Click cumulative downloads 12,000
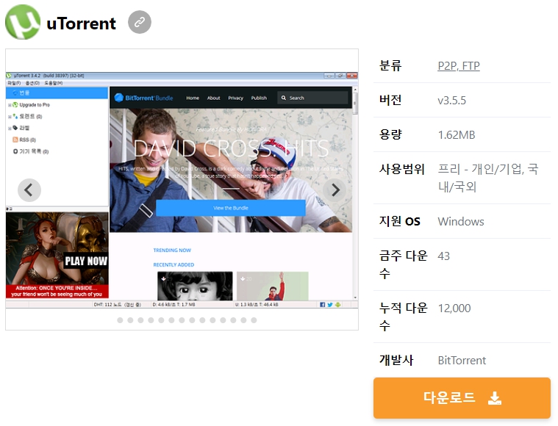Image resolution: width=558 pixels, height=426 pixels. click(454, 308)
